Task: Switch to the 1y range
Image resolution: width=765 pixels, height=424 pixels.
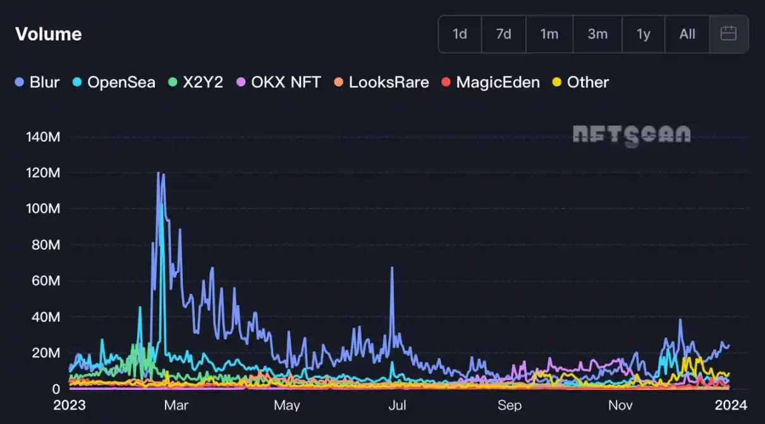Action: coord(643,34)
